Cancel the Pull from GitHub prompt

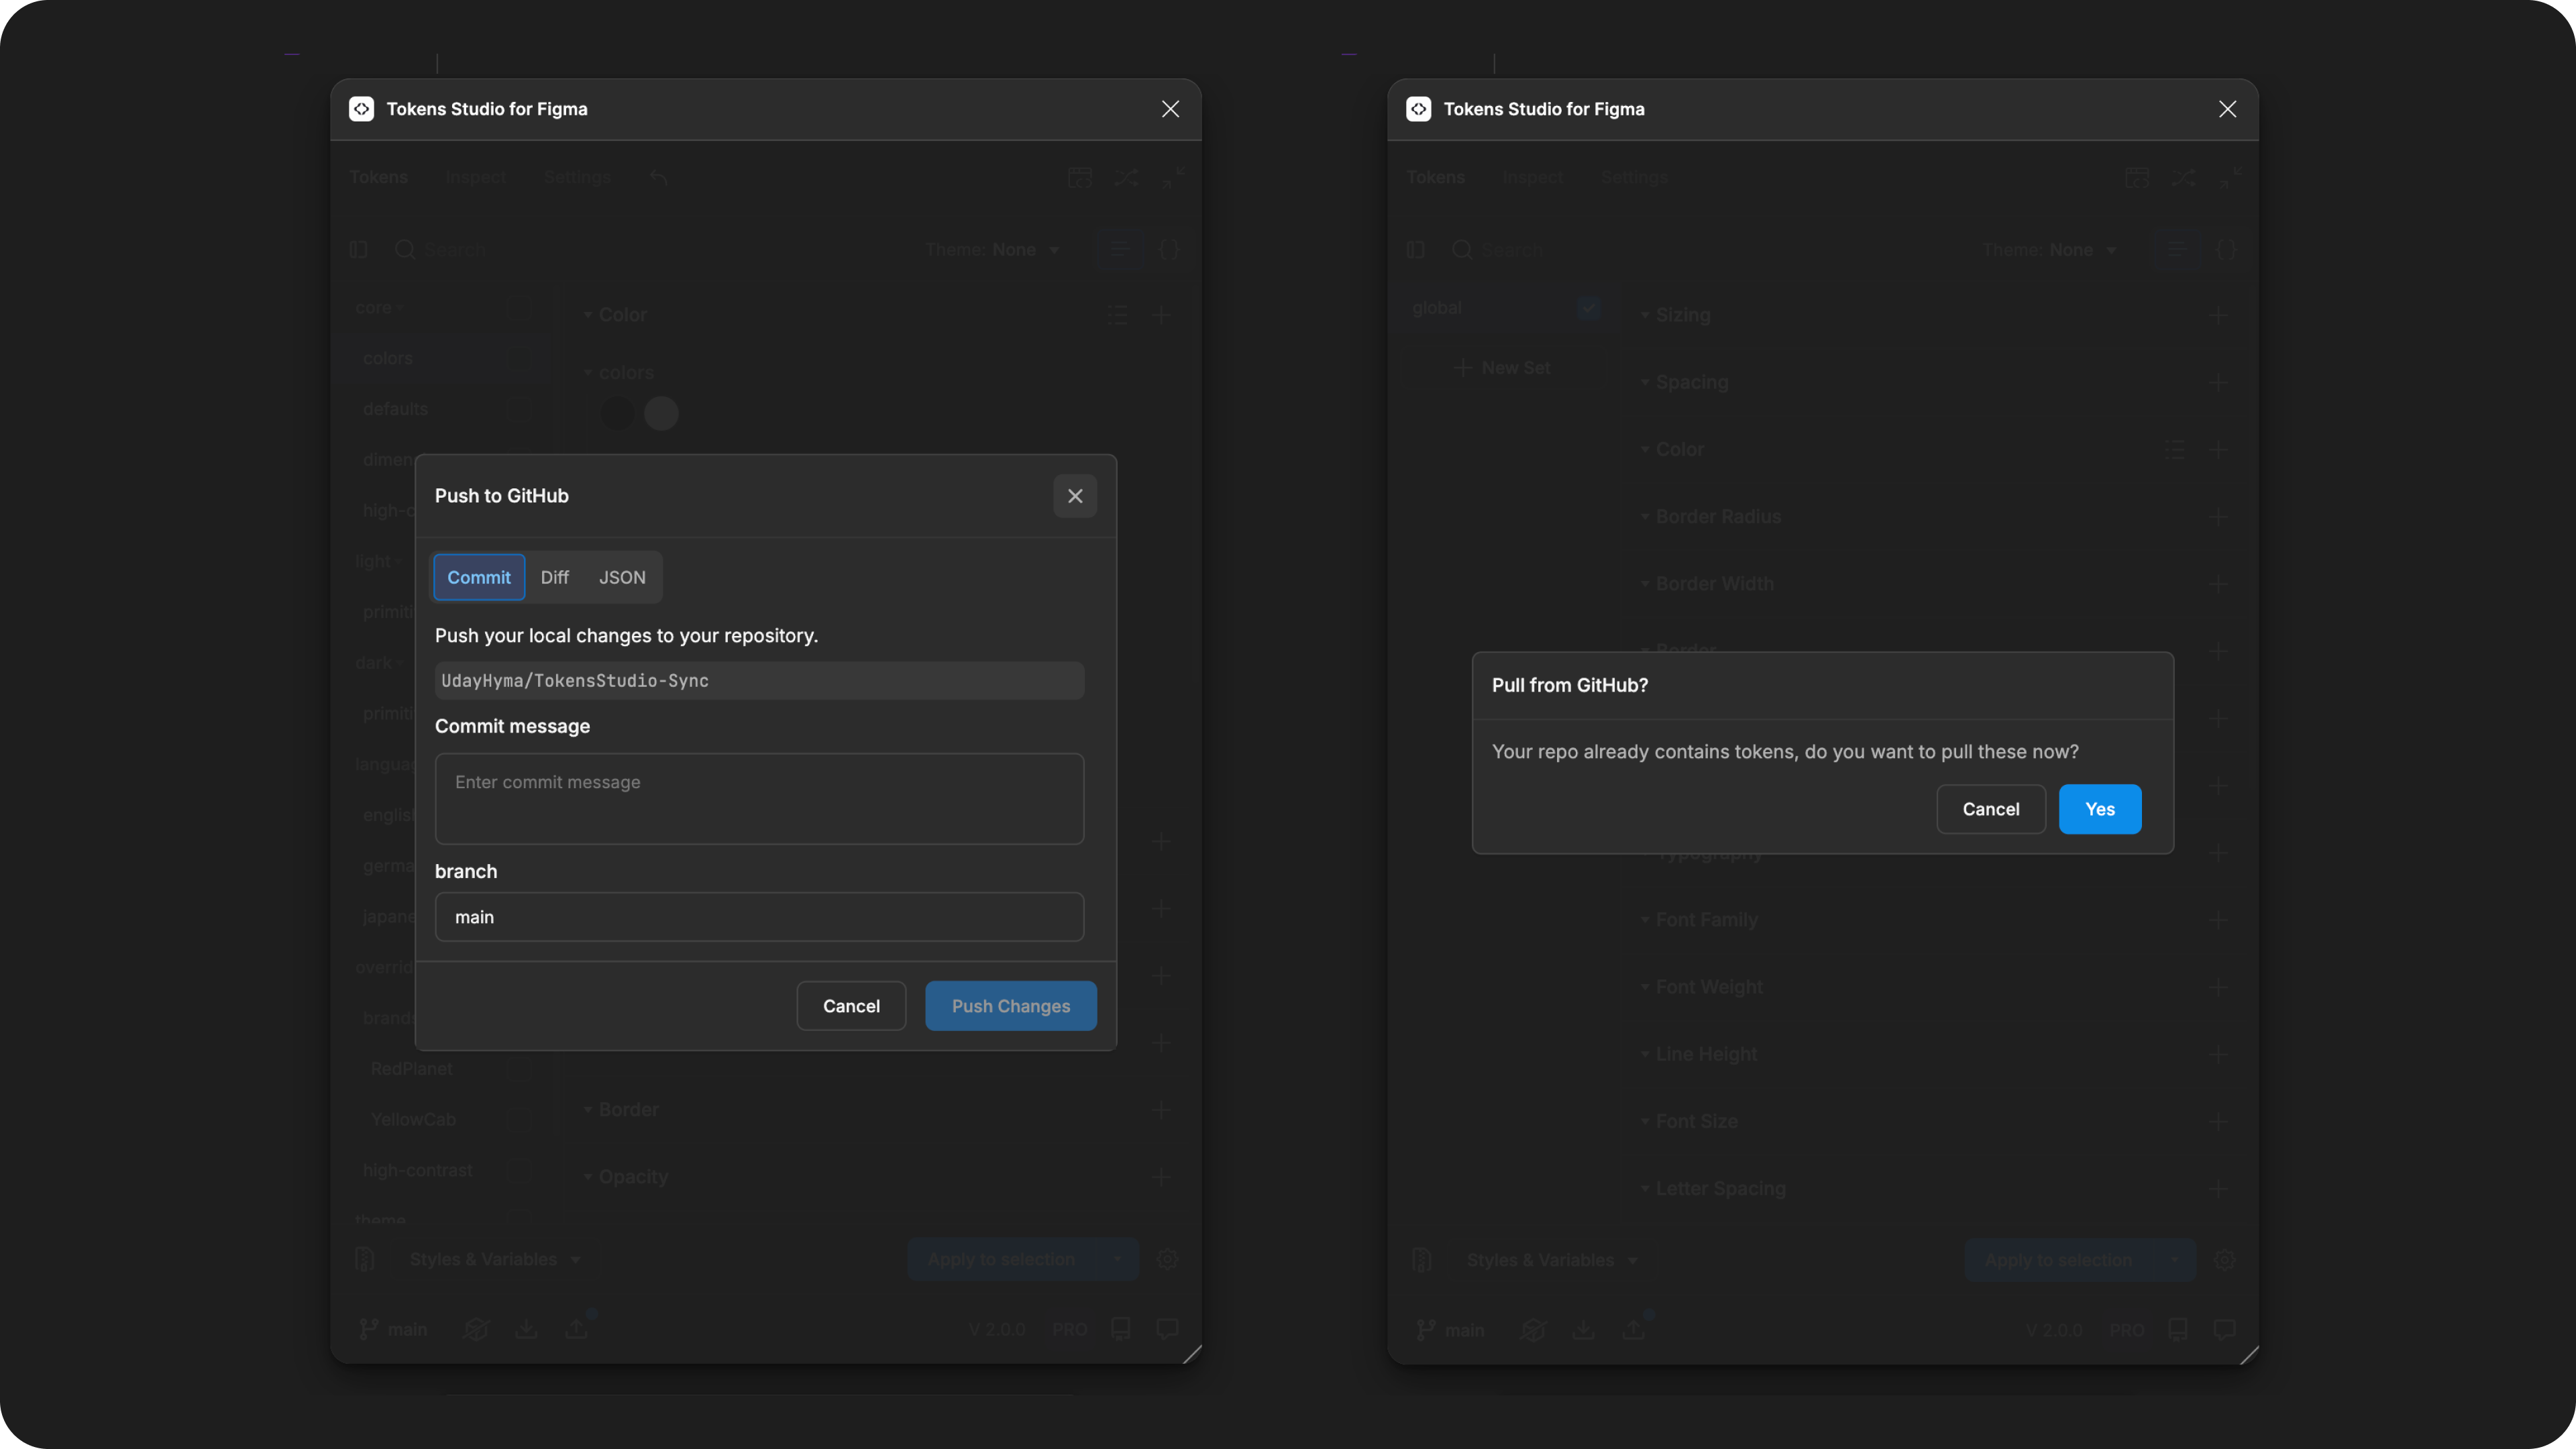pyautogui.click(x=1991, y=809)
